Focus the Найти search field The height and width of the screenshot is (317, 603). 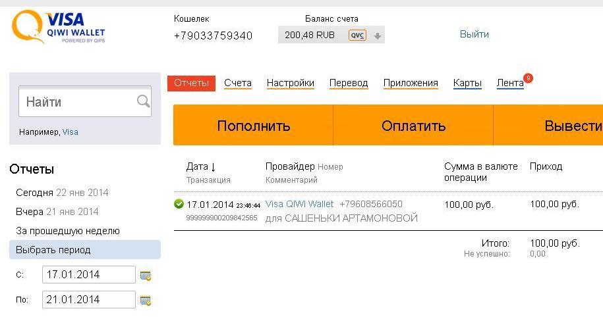(85, 102)
